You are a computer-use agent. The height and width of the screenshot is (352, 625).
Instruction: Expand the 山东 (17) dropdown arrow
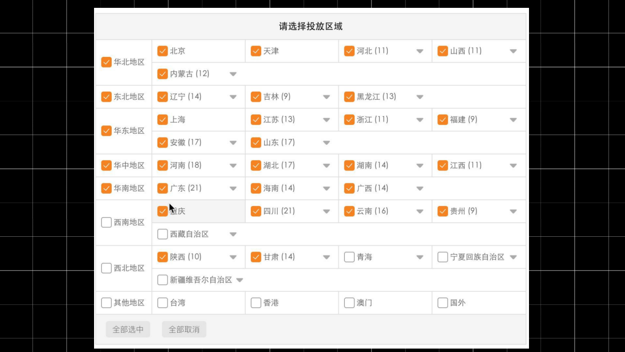pyautogui.click(x=326, y=143)
